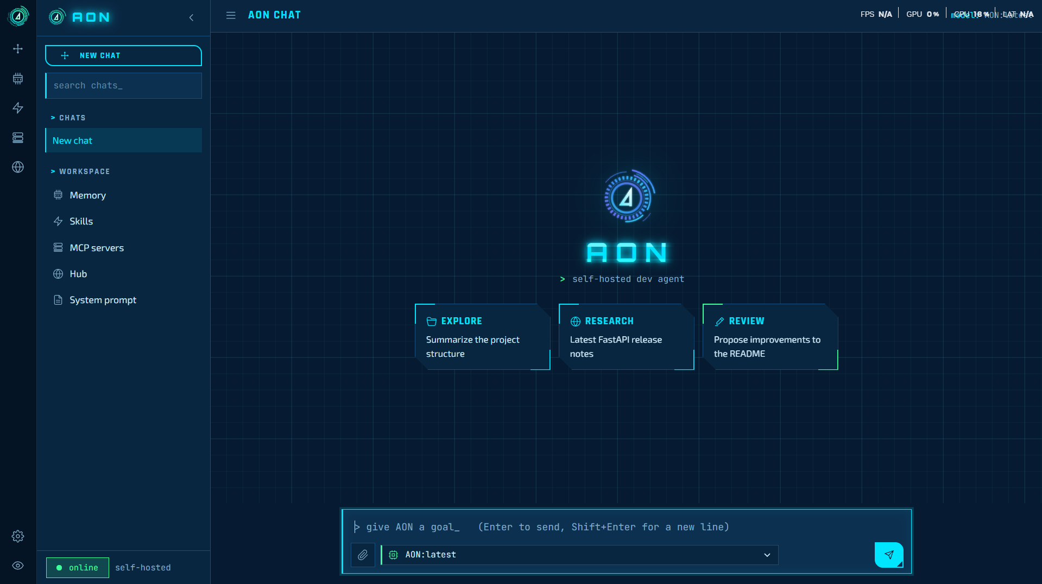The image size is (1042, 584).
Task: Send the message with the paper plane button
Action: [889, 555]
